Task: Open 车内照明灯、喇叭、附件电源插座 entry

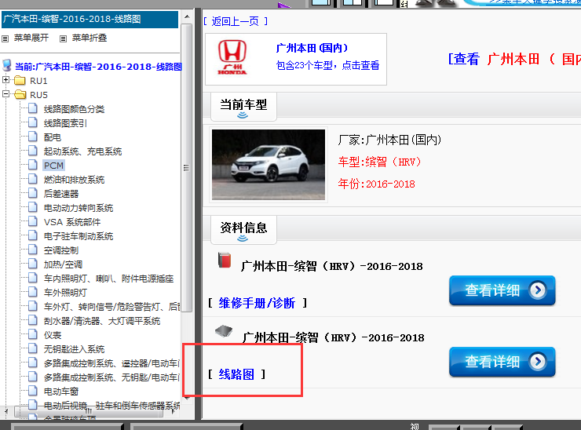Action: 108,279
